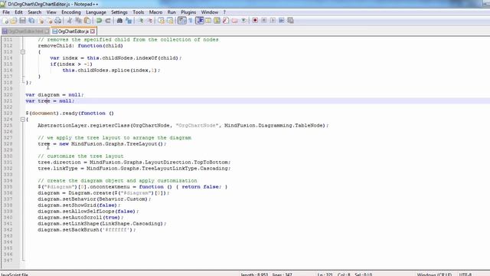The height and width of the screenshot is (276, 490).
Task: Toggle synchronized horizontal scrolling
Action: [x=170, y=21]
